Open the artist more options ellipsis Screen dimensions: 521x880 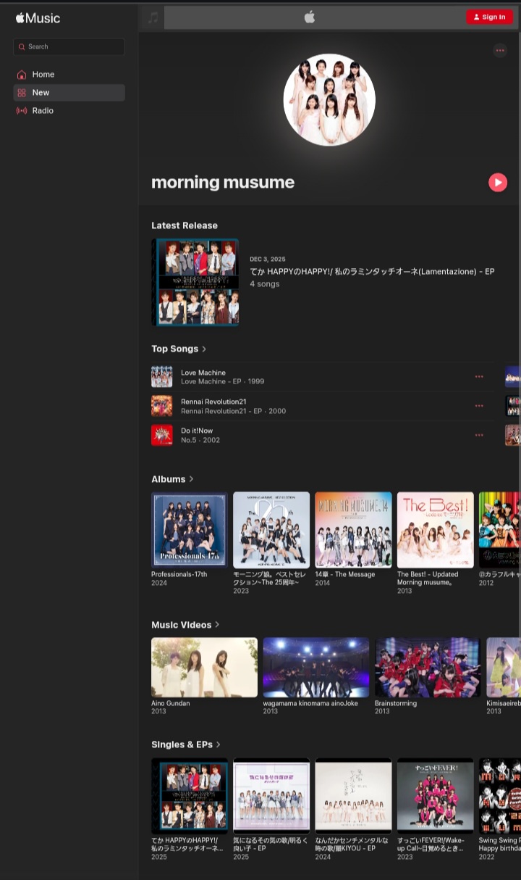click(499, 50)
